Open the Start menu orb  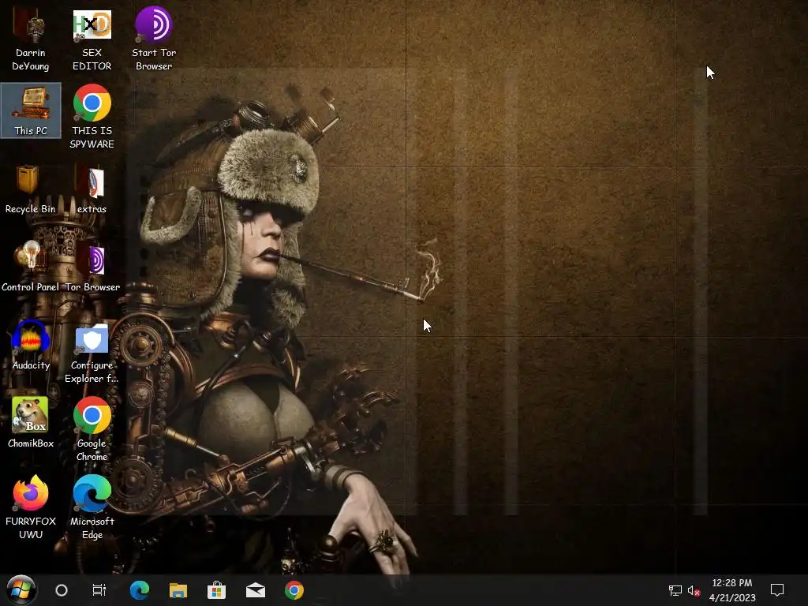21,589
